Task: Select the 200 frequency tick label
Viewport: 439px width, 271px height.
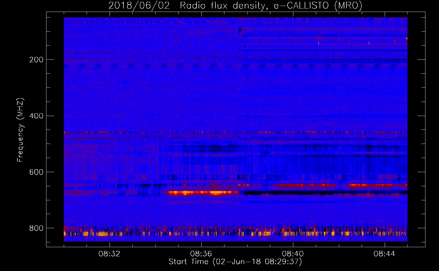Action: [x=36, y=60]
